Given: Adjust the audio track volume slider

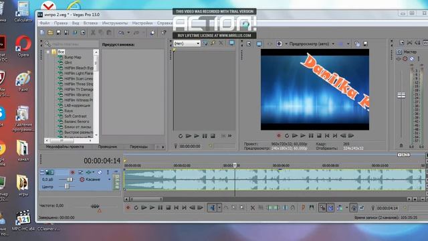Looking at the screenshot, I should tap(70, 179).
